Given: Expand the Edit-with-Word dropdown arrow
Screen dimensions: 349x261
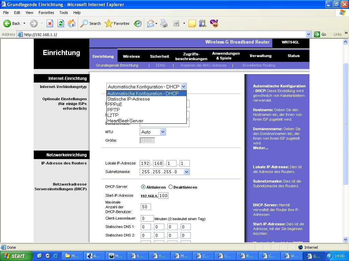Looking at the screenshot, I should tap(184, 23).
